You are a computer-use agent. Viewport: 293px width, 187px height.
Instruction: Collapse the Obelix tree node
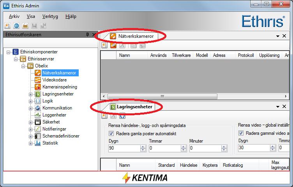pyautogui.click(x=23, y=66)
